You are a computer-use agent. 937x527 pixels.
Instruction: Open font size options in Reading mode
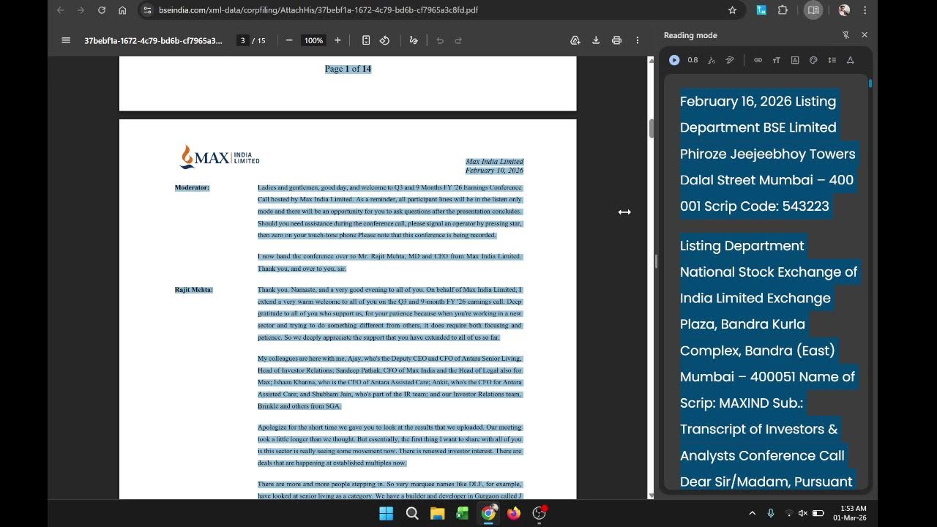pos(777,60)
